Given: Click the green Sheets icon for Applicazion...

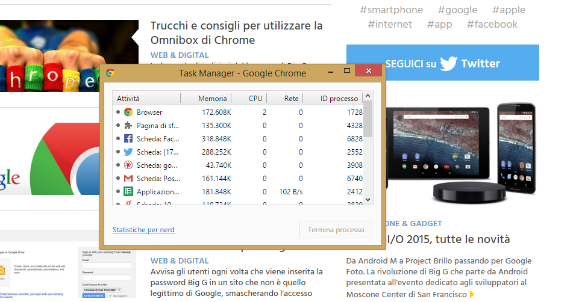Looking at the screenshot, I should [x=128, y=192].
